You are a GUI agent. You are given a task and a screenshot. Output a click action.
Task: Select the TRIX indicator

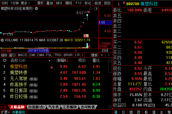click(58, 55)
